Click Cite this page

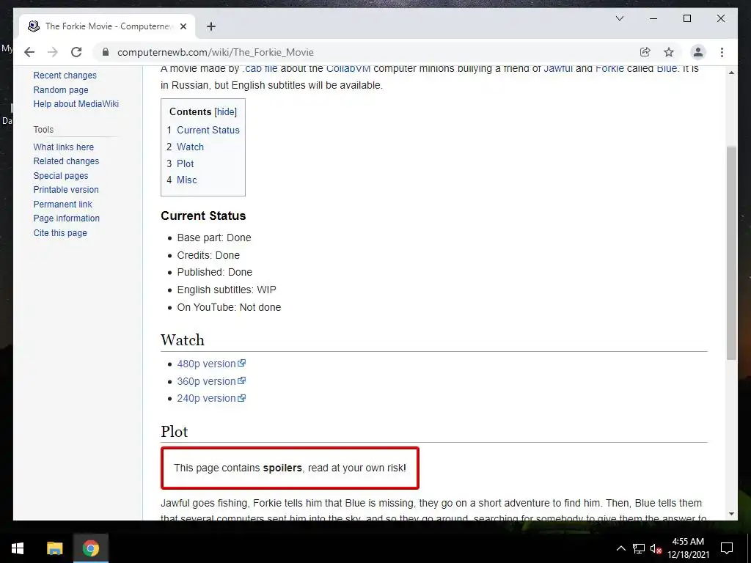tap(60, 232)
